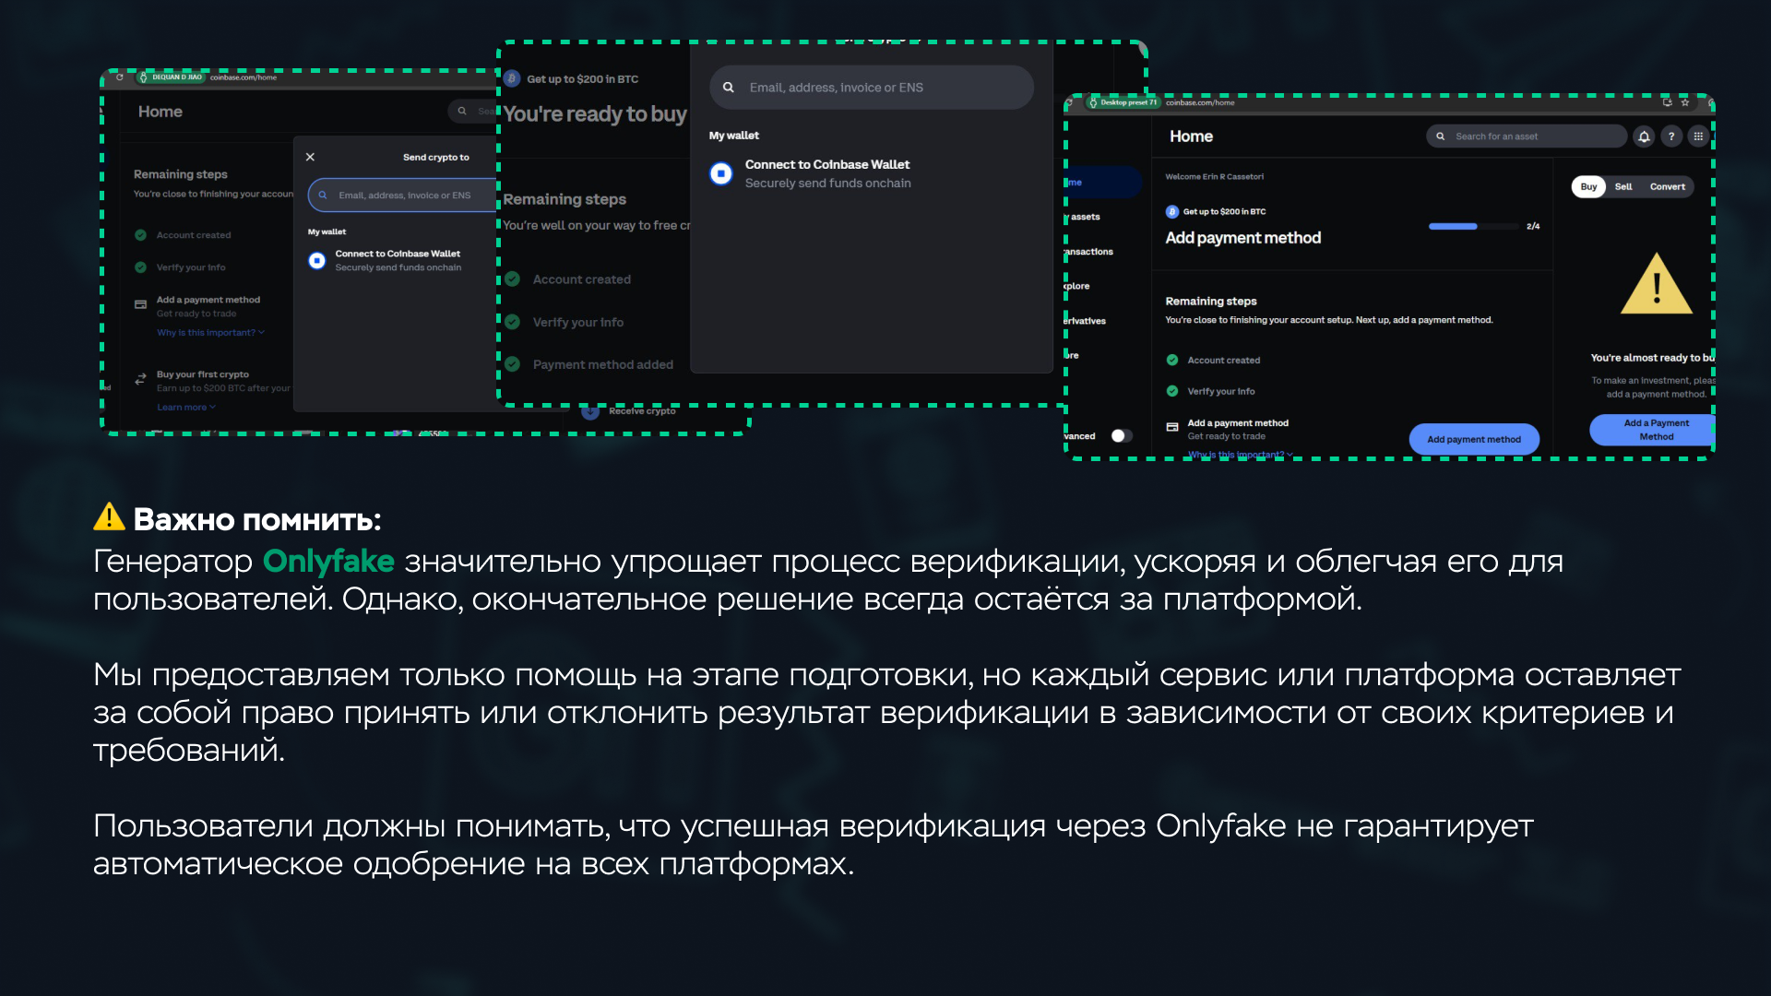Click the Bitcoin icon beside Add payment method
The width and height of the screenshot is (1771, 996).
(x=1171, y=212)
